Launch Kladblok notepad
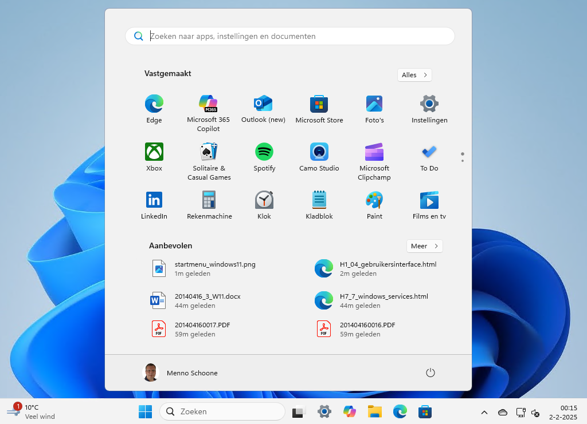Image resolution: width=587 pixels, height=424 pixels. [x=319, y=205]
